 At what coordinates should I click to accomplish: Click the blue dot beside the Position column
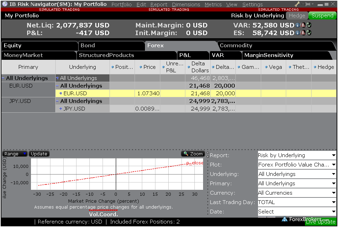pos(113,67)
